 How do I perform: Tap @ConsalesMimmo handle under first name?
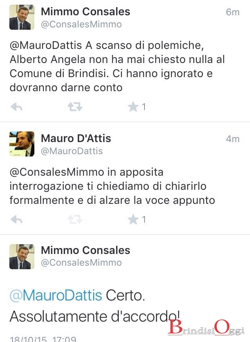81,24
